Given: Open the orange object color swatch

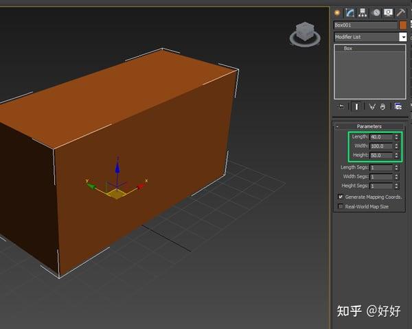Looking at the screenshot, I should pyautogui.click(x=403, y=25).
